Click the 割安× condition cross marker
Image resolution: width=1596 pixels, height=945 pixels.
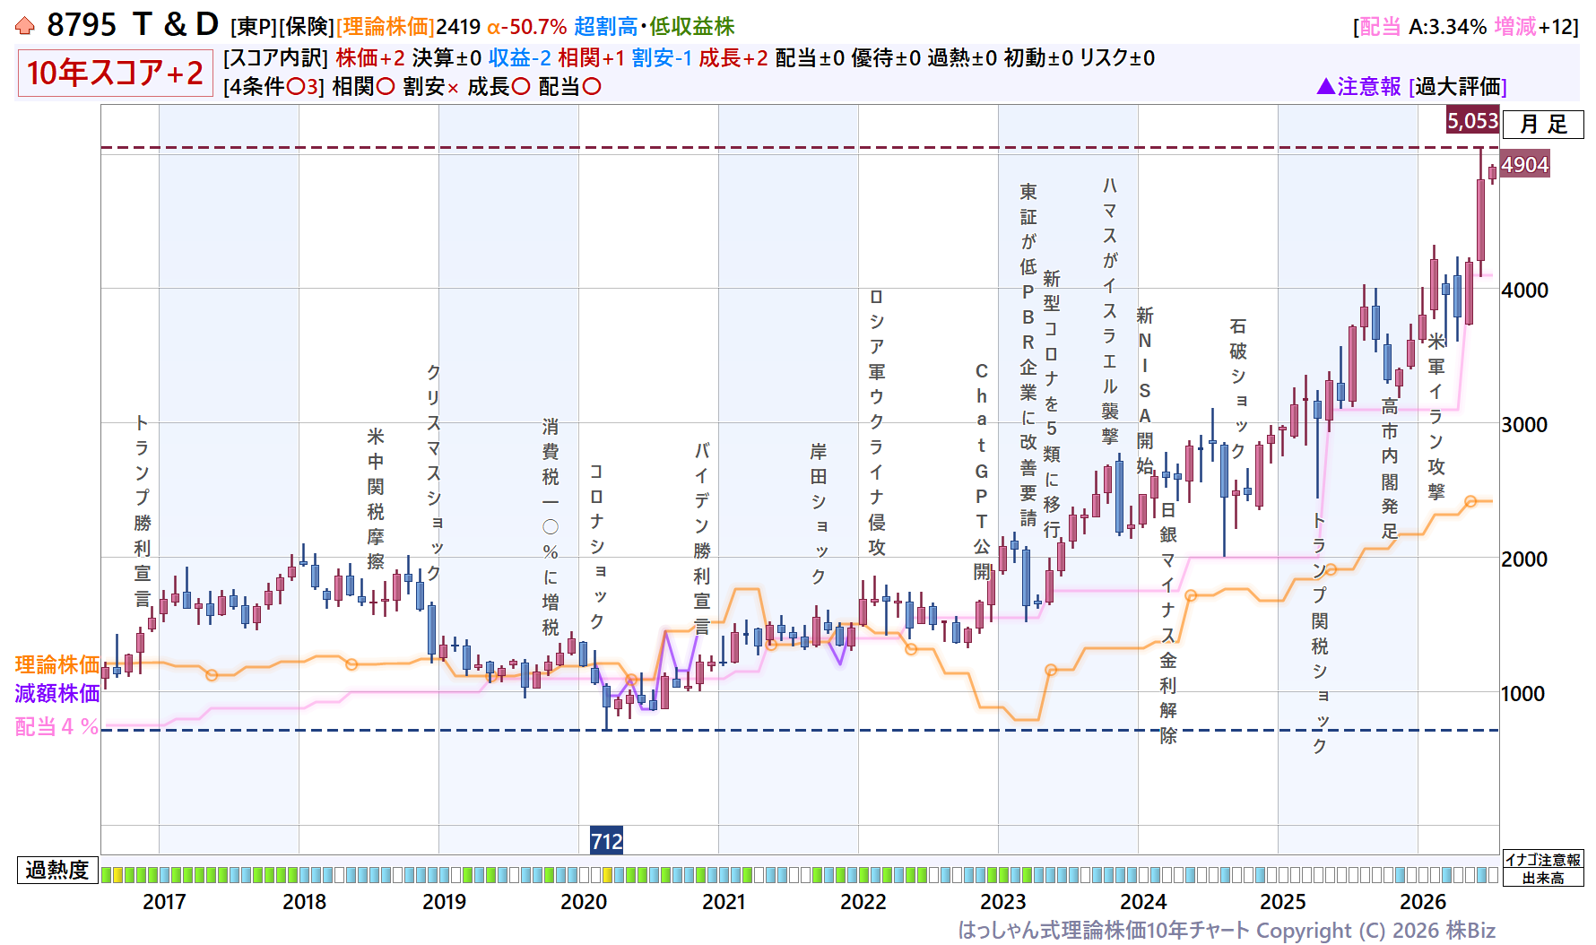[453, 88]
